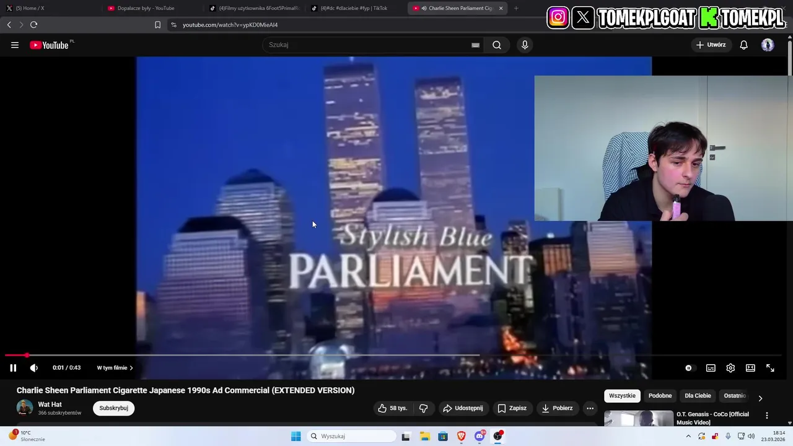
Task: Go back in browser history
Action: coord(9,25)
